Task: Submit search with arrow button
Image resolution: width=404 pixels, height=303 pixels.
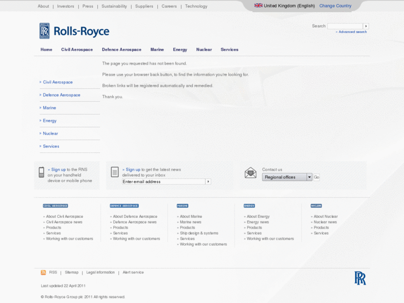Action: click(366, 26)
